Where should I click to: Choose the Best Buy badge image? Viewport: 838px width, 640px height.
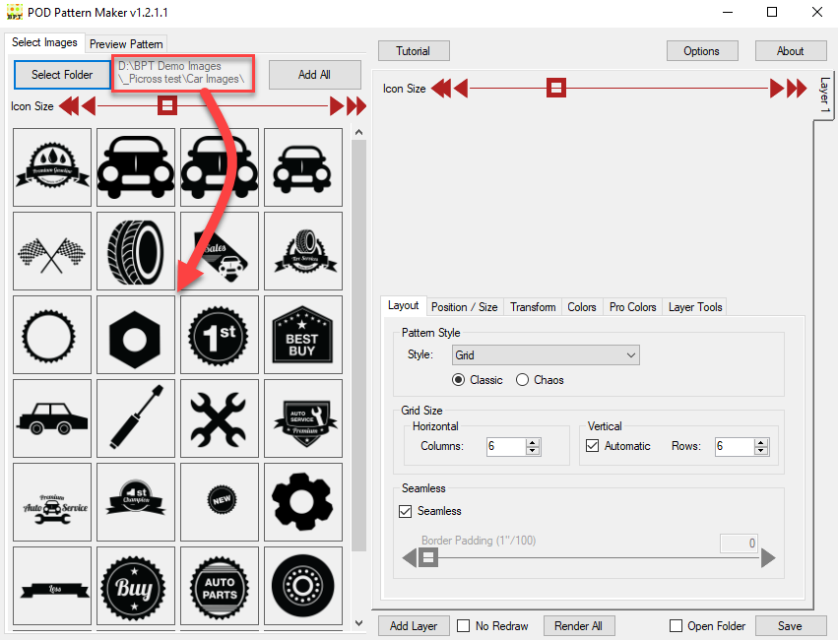pyautogui.click(x=303, y=335)
